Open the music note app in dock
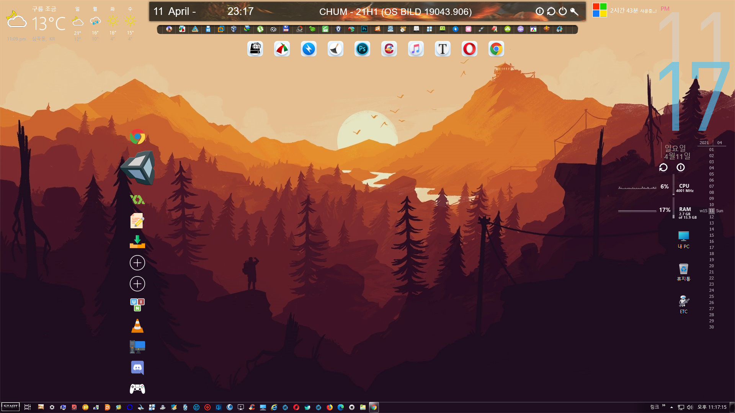This screenshot has width=735, height=413. point(416,49)
